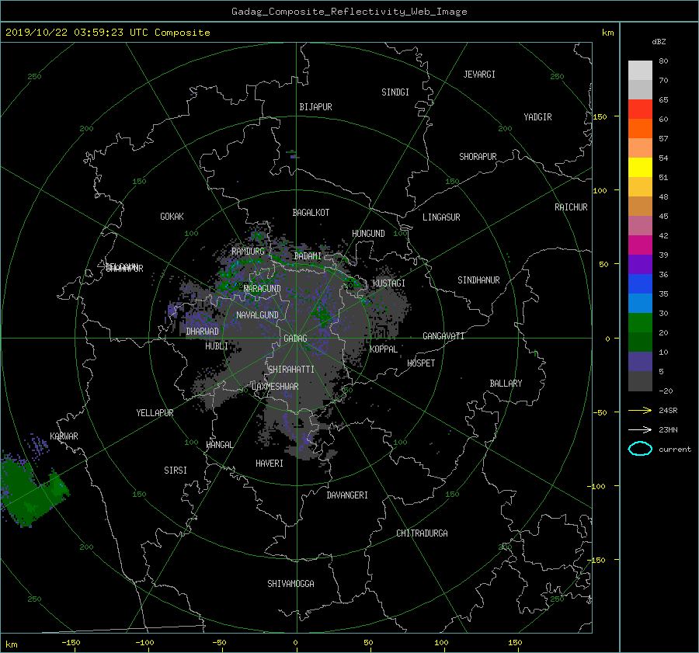Click the SINDGI city label
This screenshot has width=699, height=653.
[x=395, y=92]
